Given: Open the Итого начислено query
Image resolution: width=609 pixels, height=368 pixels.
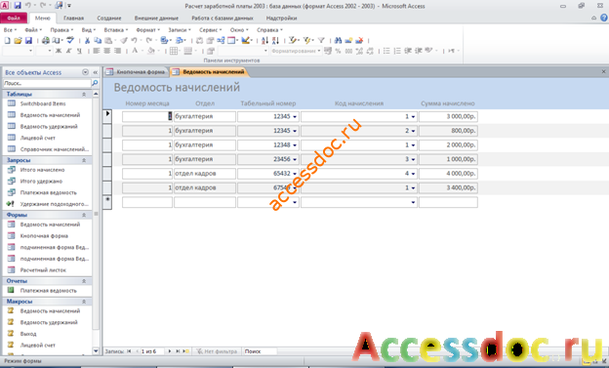Looking at the screenshot, I should tap(42, 170).
